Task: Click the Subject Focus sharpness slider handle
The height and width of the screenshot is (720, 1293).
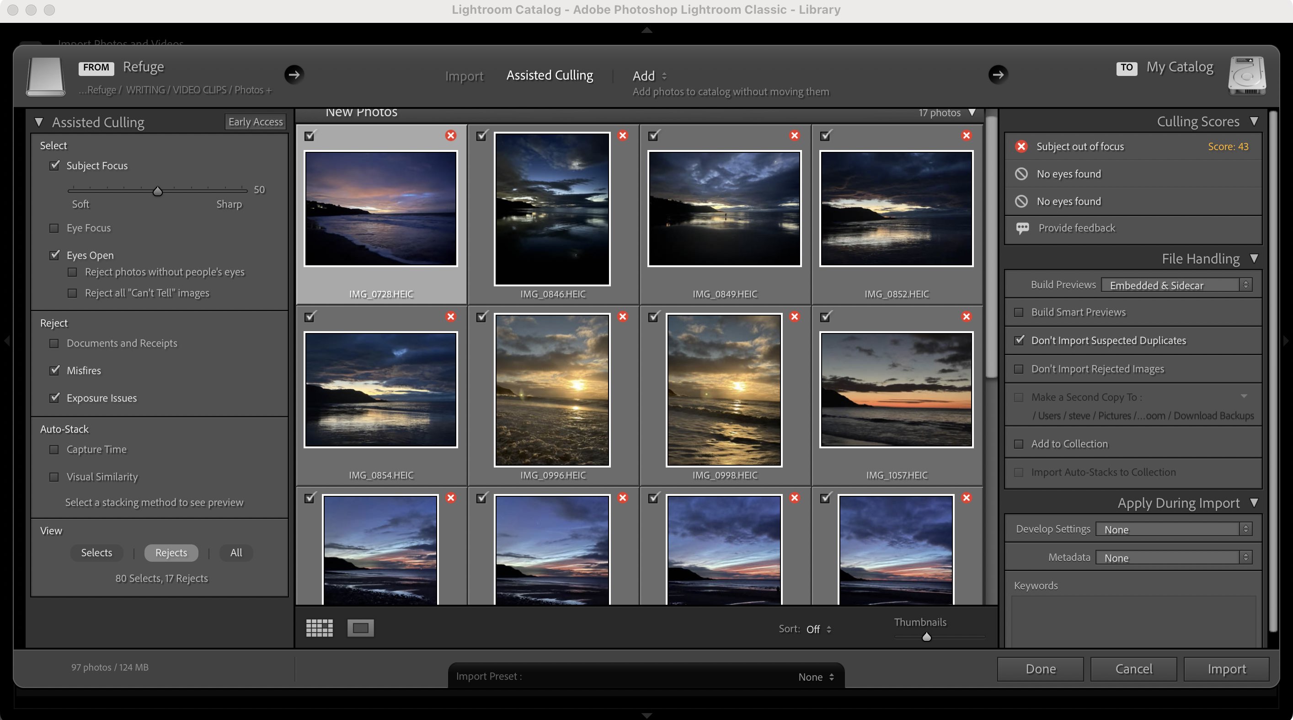Action: [x=158, y=191]
